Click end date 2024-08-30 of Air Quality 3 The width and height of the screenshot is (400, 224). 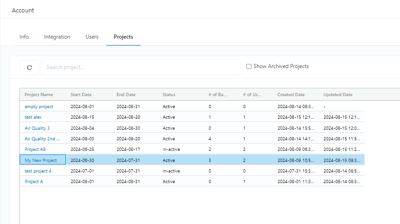coord(128,128)
